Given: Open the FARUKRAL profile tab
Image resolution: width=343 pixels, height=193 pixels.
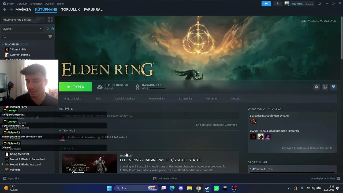Looking at the screenshot, I should [x=93, y=9].
